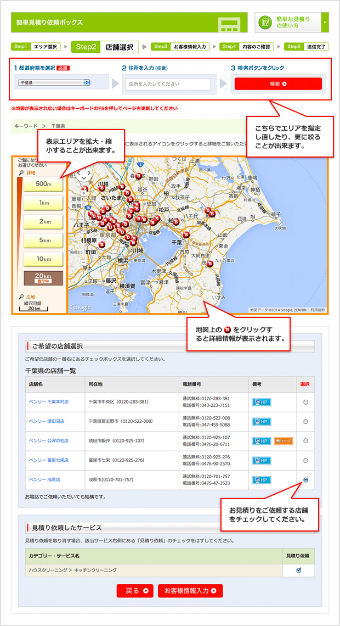Viewport: 340px width, 626px height.
Task: Click the map pan control arrows
Action: (84, 175)
